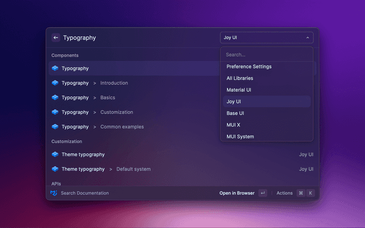Image resolution: width=365 pixels, height=228 pixels.
Task: Select MUI X library option
Action: pyautogui.click(x=234, y=125)
